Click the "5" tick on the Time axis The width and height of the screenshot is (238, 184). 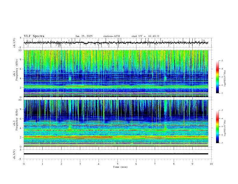(117, 164)
